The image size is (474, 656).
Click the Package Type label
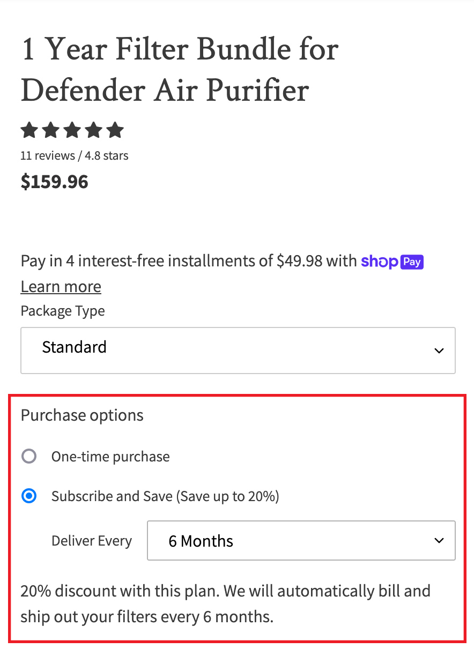coord(63,311)
